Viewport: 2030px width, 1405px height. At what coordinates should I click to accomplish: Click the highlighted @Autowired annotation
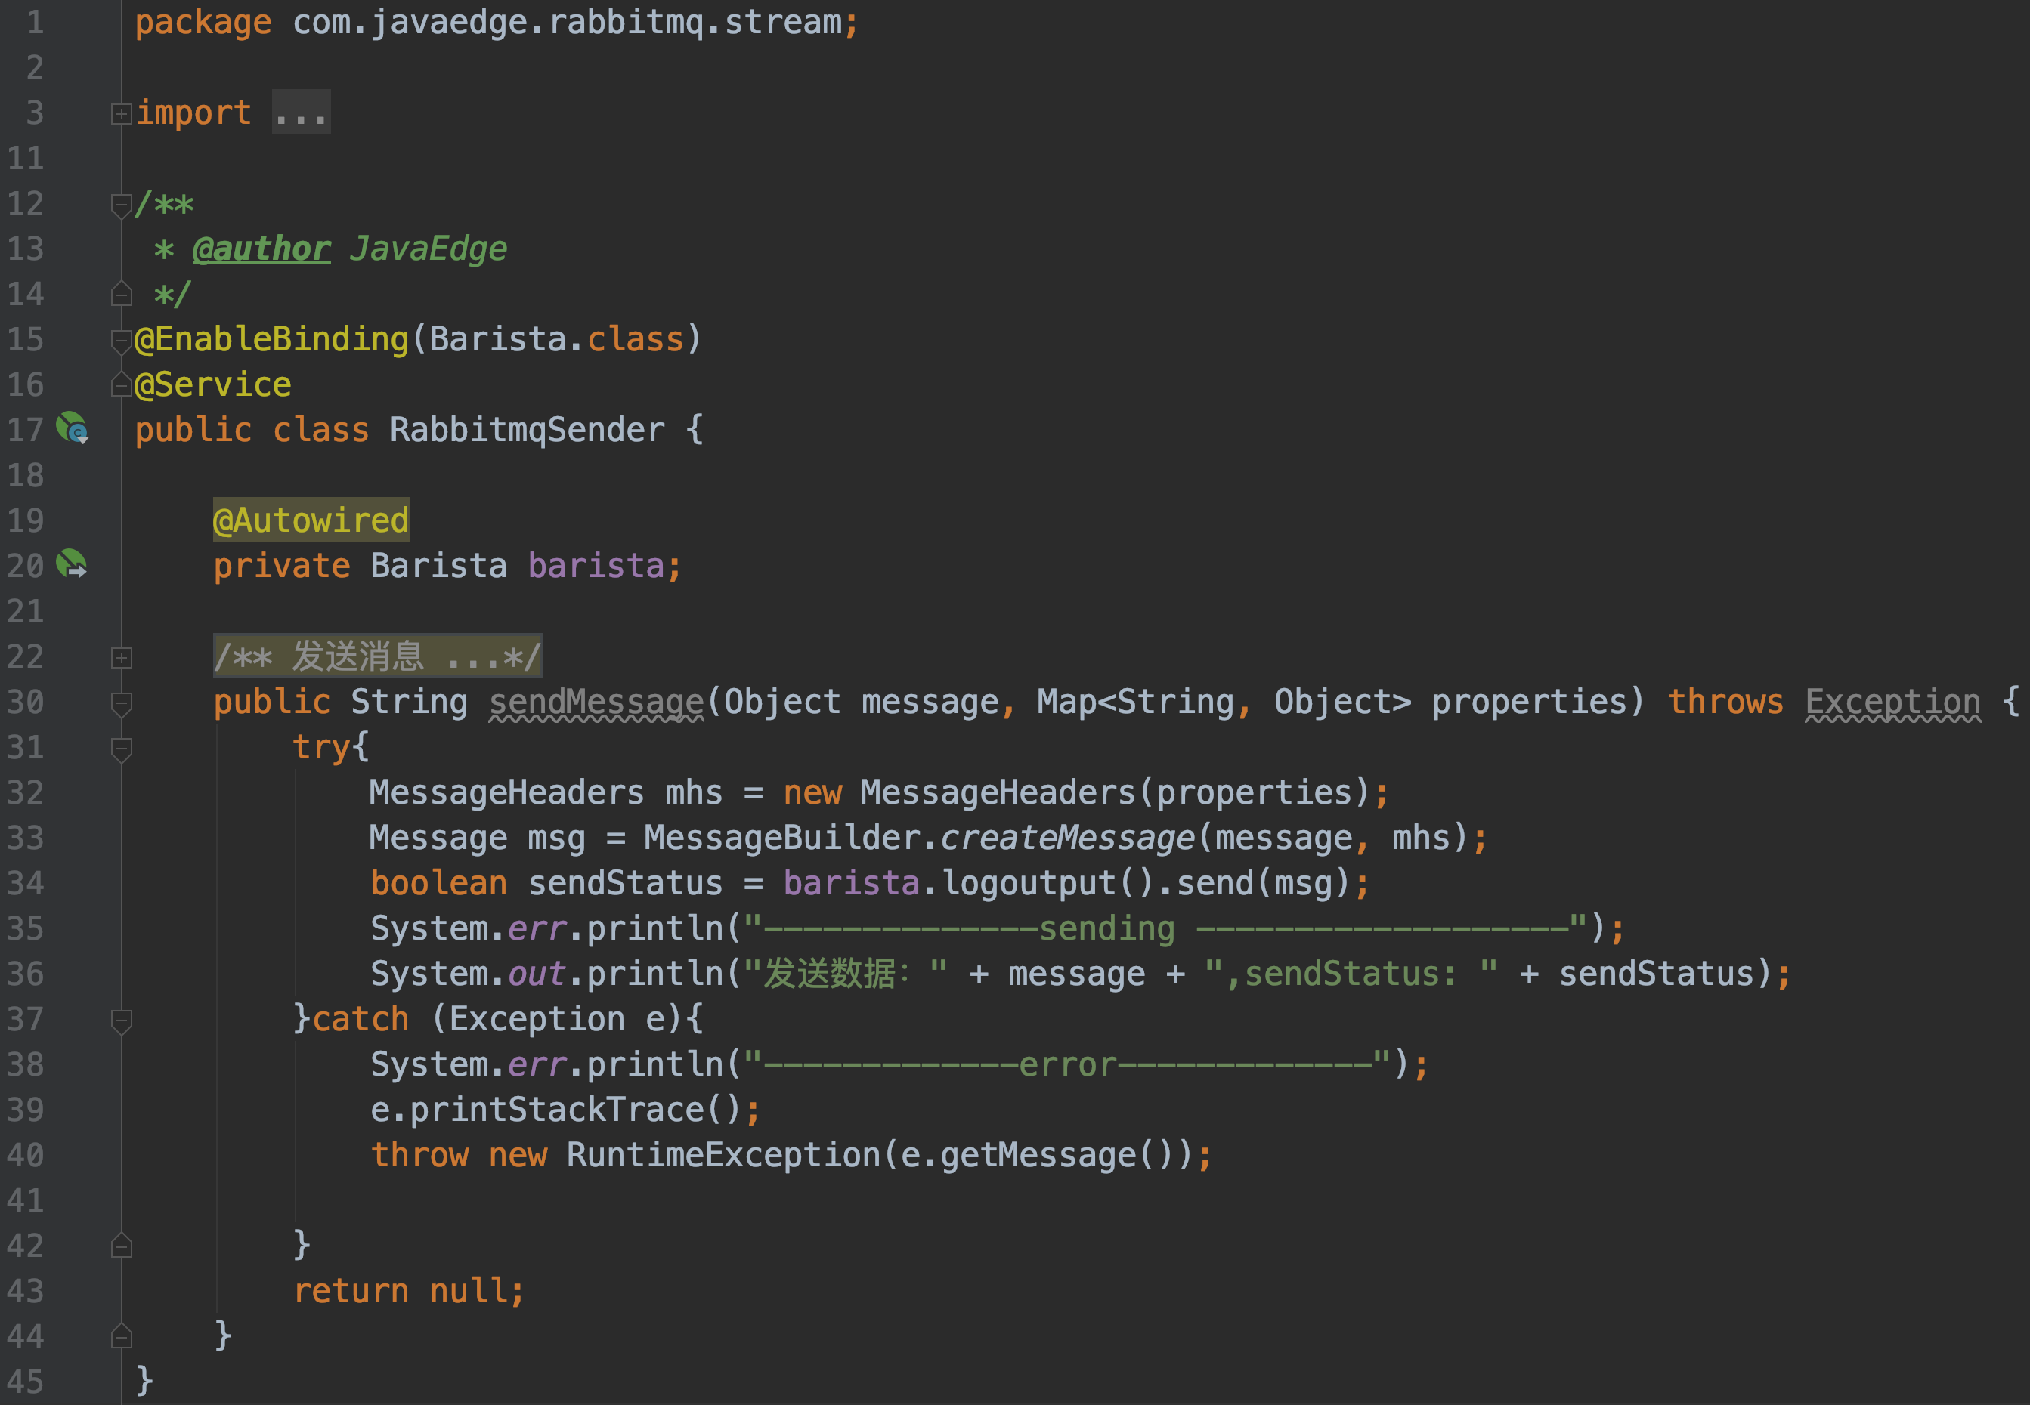(311, 520)
